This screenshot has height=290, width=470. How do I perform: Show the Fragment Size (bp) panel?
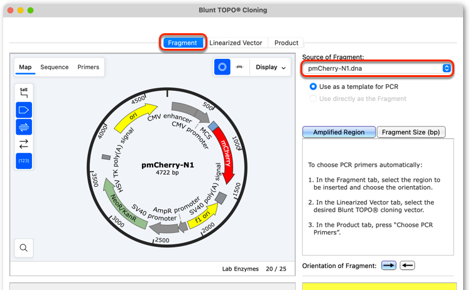tap(411, 132)
